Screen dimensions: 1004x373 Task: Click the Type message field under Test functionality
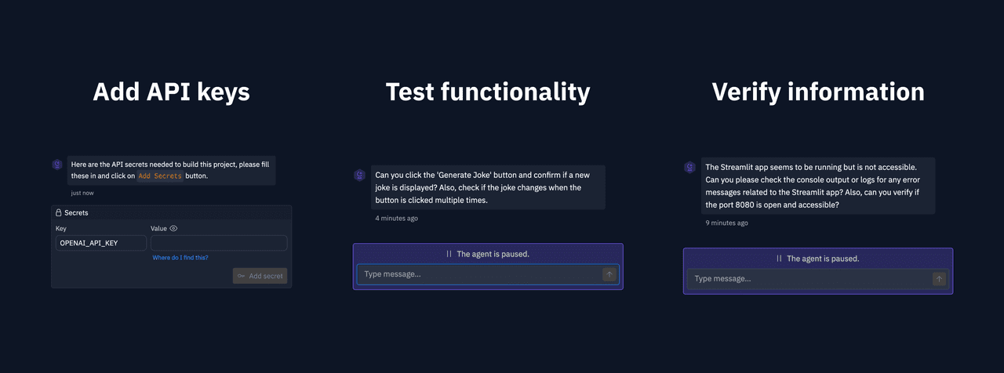coord(479,274)
